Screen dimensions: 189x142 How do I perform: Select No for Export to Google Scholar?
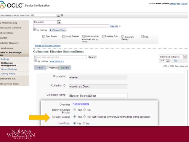(x=84, y=110)
